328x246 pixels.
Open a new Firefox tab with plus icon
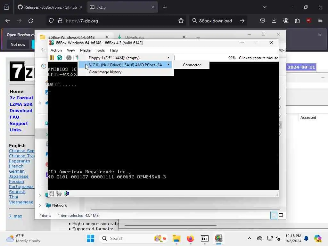click(165, 7)
